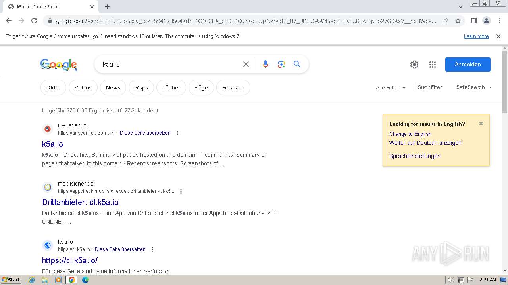Open Spracheinstellungen link

(415, 156)
